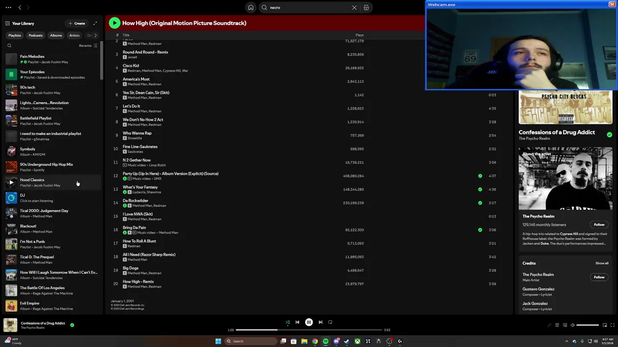Seek within the song progress bar
This screenshot has height=347, width=618.
[x=309, y=330]
